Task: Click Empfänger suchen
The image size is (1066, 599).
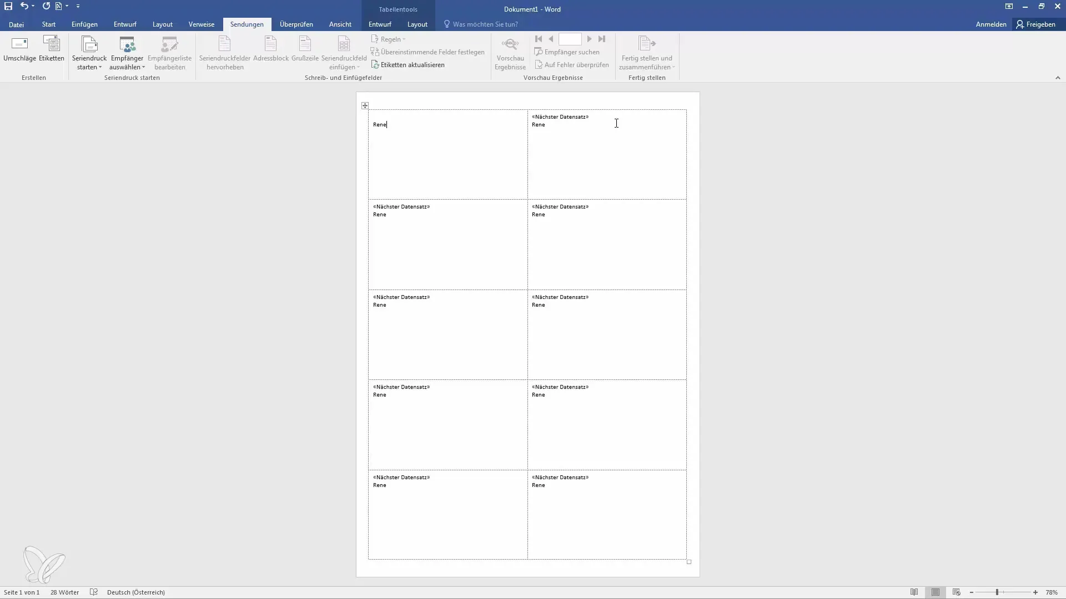Action: pos(567,52)
